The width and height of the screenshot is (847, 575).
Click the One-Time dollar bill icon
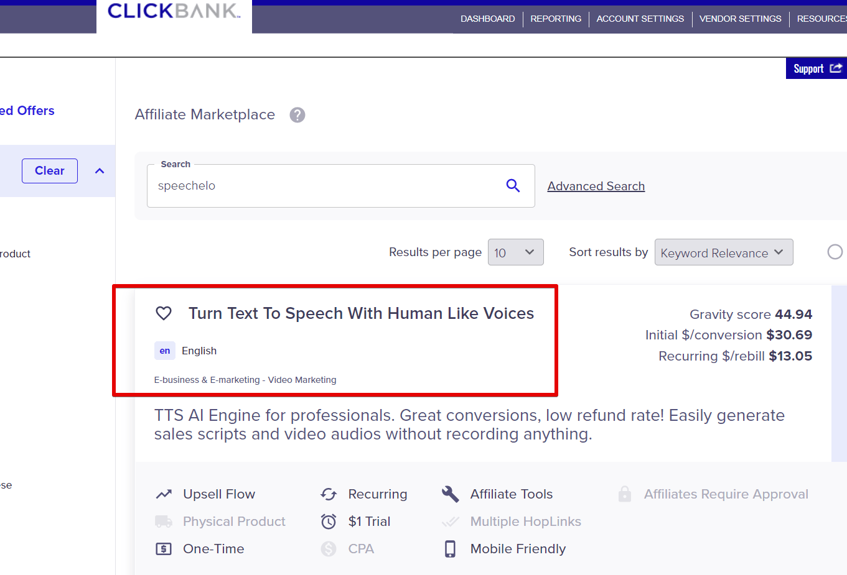pos(164,549)
